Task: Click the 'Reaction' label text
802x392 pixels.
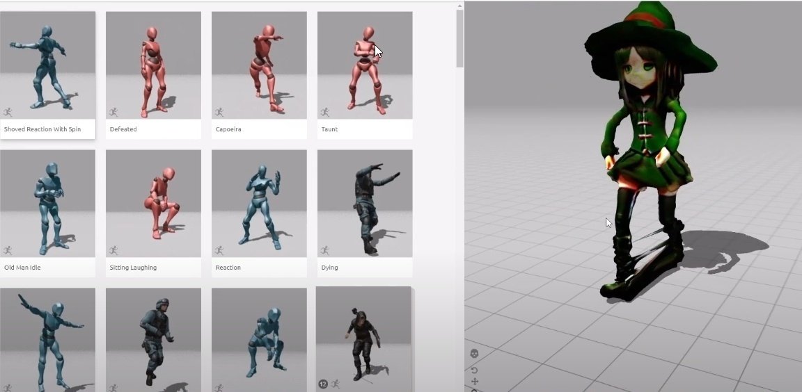Action: (228, 268)
